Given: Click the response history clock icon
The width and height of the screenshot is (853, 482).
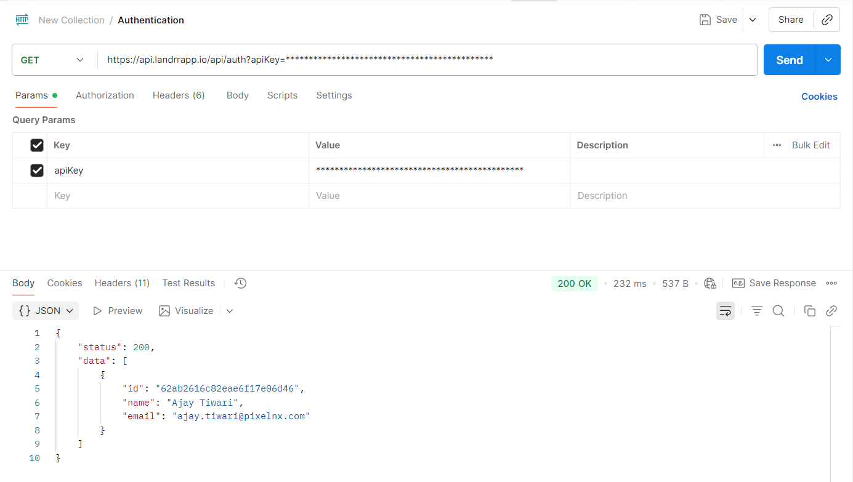Looking at the screenshot, I should tap(240, 283).
